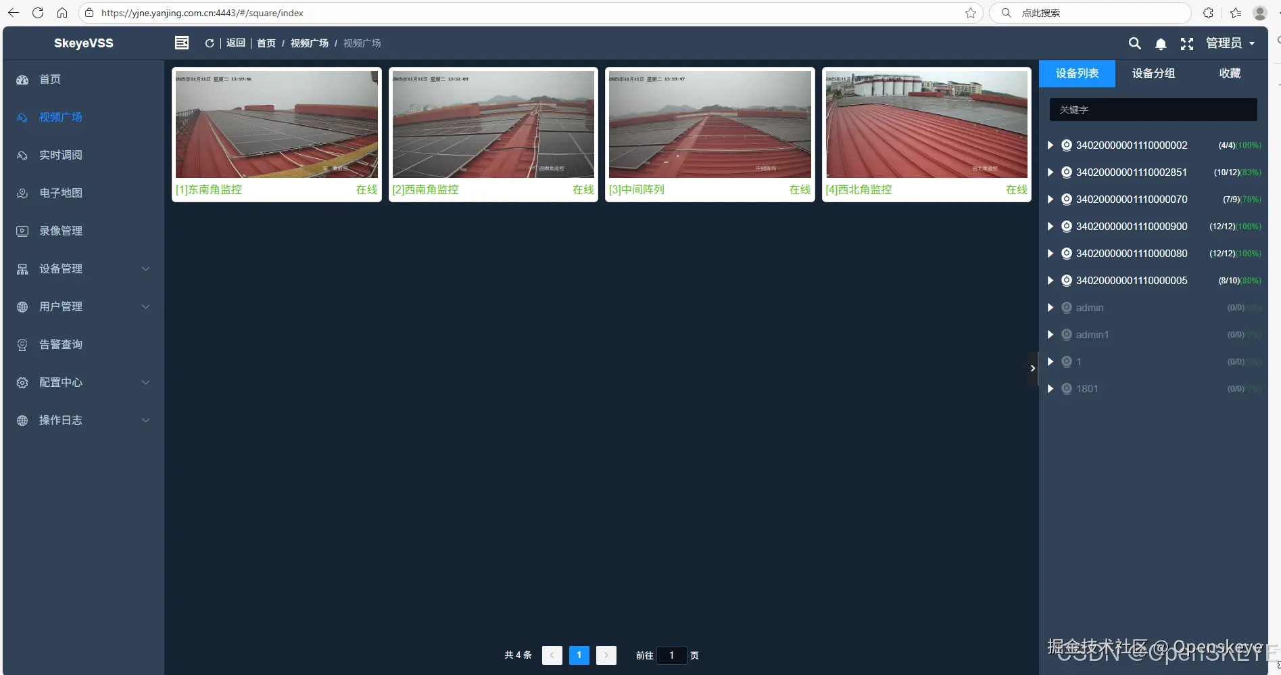Reload the browser page
The image size is (1281, 675).
[x=38, y=13]
